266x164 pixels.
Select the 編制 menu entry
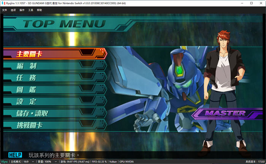[55, 66]
